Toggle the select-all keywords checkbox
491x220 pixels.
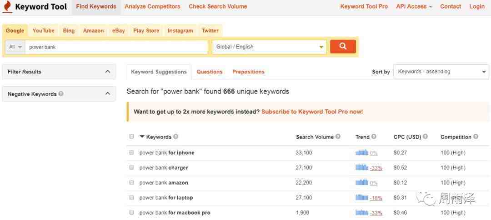[131, 137]
